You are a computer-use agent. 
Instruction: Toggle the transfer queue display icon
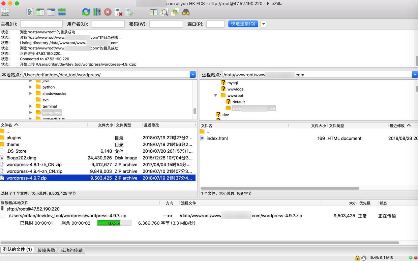[62, 12]
